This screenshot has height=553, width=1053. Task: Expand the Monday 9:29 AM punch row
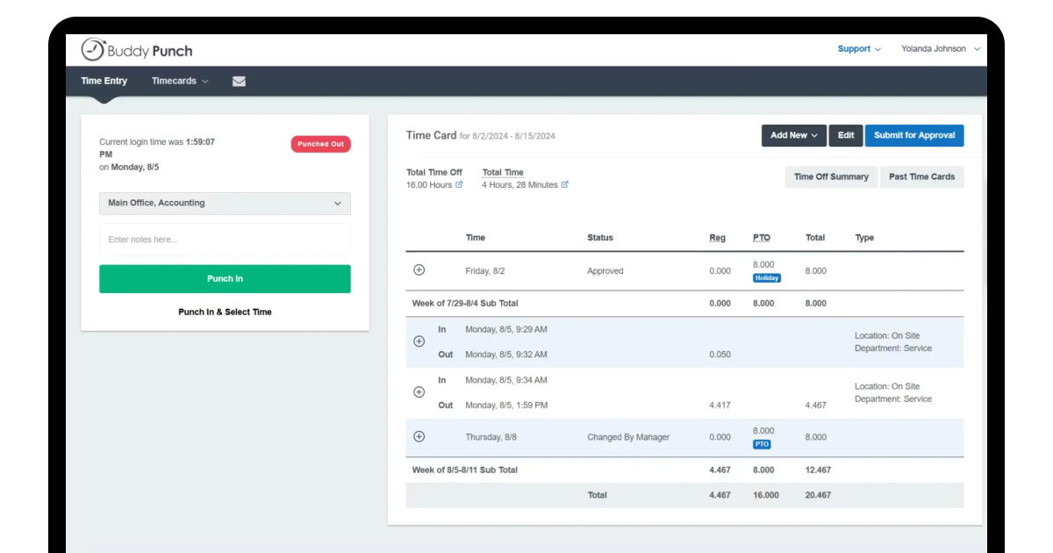click(419, 341)
